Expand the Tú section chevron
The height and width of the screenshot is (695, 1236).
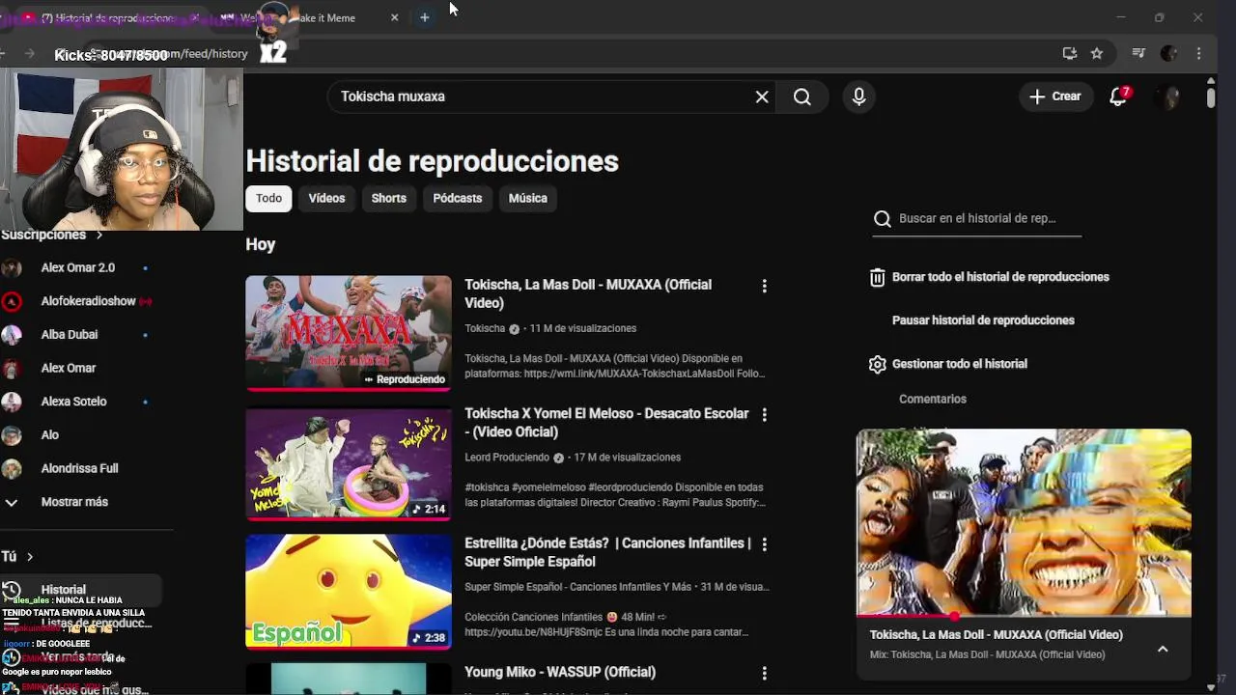point(30,557)
